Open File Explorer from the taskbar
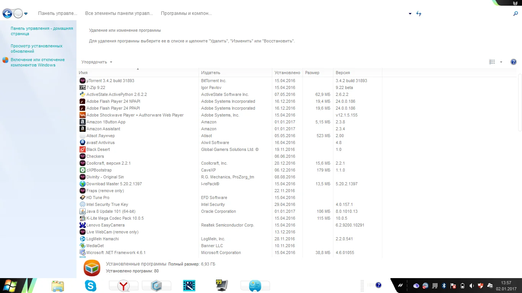The width and height of the screenshot is (522, 293). [x=58, y=286]
